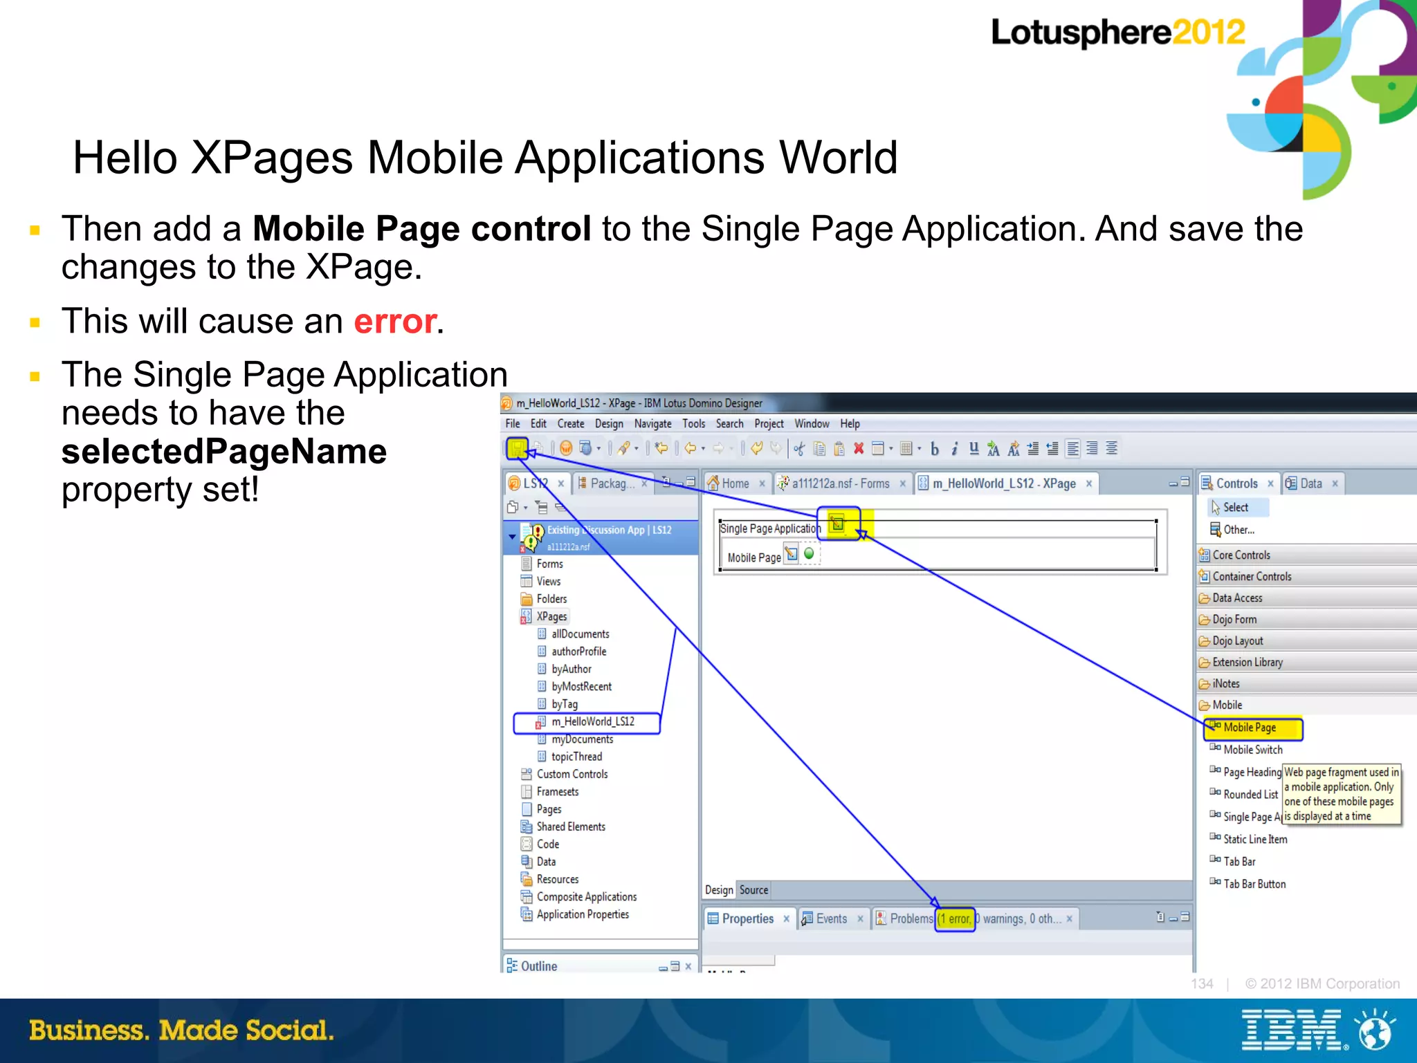Viewport: 1417px width, 1063px height.
Task: Click the Increase Indent icon
Action: pos(1033,449)
